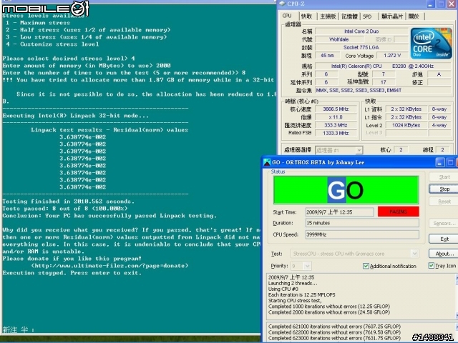Click the upper ORTHOS log scrollbar
This screenshot has height=343, width=458.
coord(457,297)
